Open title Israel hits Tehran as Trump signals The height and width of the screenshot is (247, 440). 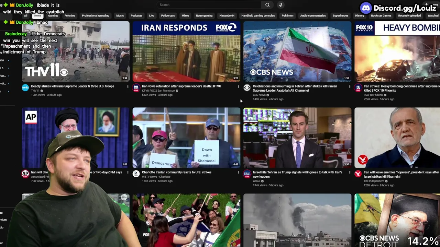pos(297,175)
